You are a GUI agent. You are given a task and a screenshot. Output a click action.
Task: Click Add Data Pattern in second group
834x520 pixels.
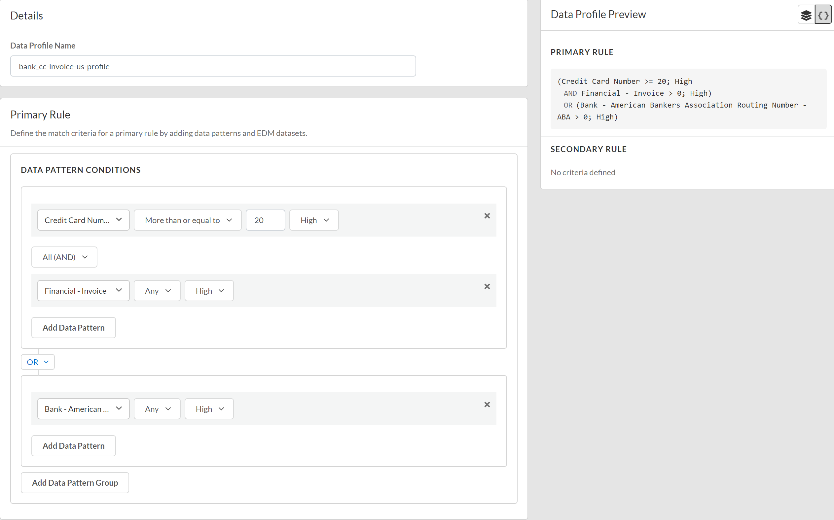click(74, 446)
